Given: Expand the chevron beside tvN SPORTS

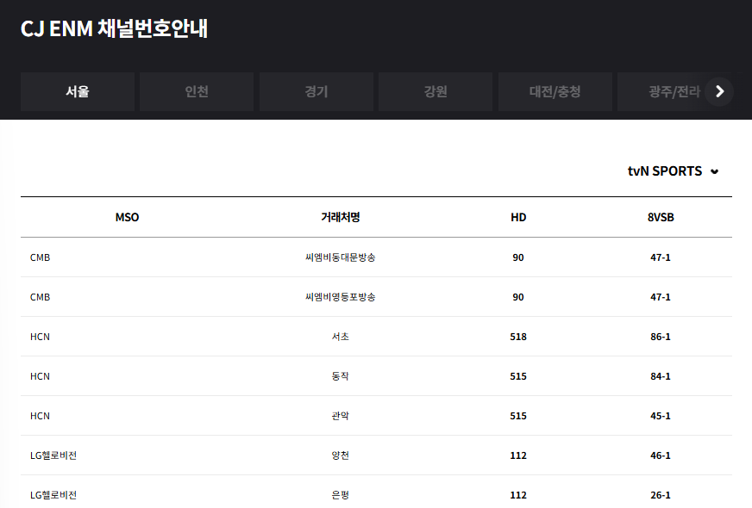Looking at the screenshot, I should [714, 171].
